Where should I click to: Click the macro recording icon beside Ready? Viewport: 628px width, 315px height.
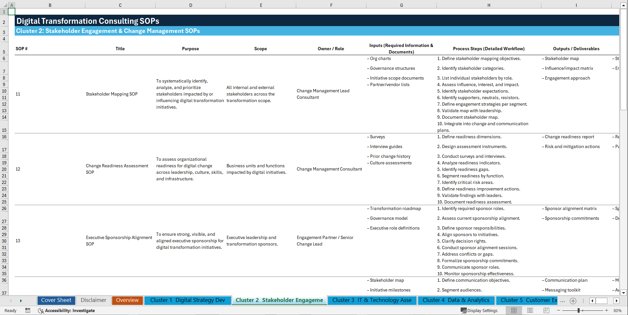pyautogui.click(x=28, y=310)
